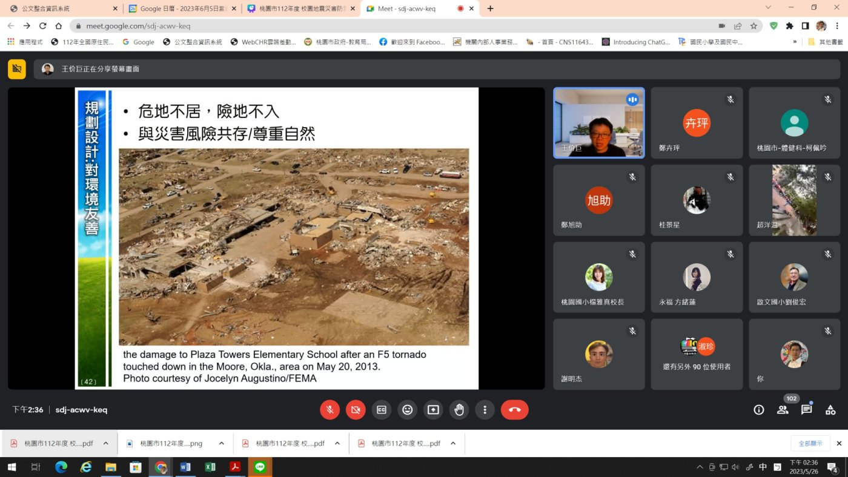Screen dimensions: 848x477
Task: Open 應用程式 apps bookmark
Action: click(25, 42)
